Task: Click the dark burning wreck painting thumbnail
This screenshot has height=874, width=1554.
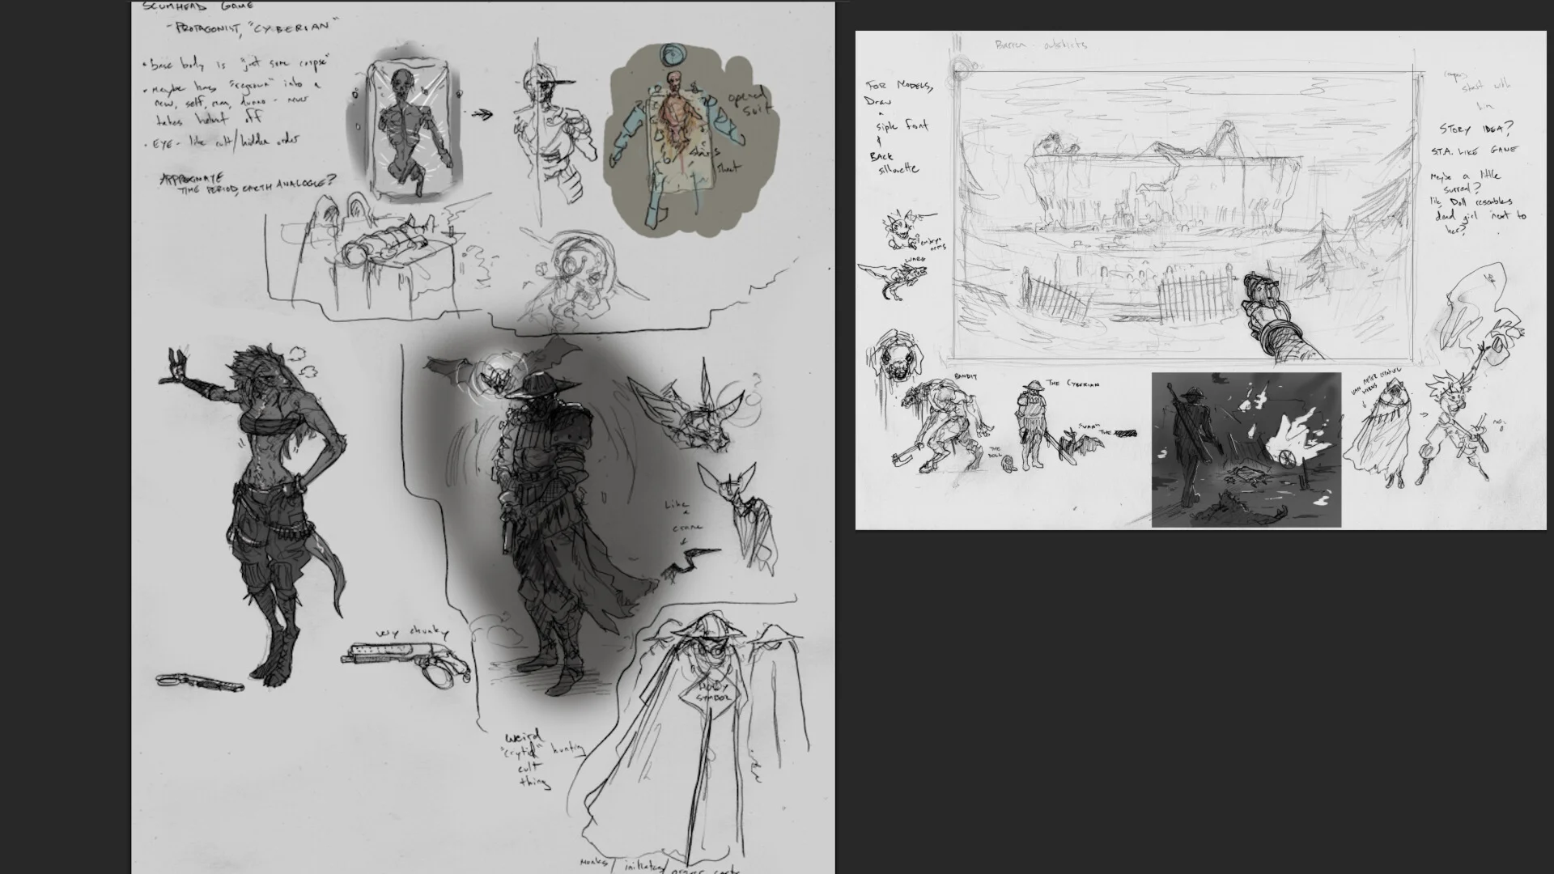Action: 1246,450
